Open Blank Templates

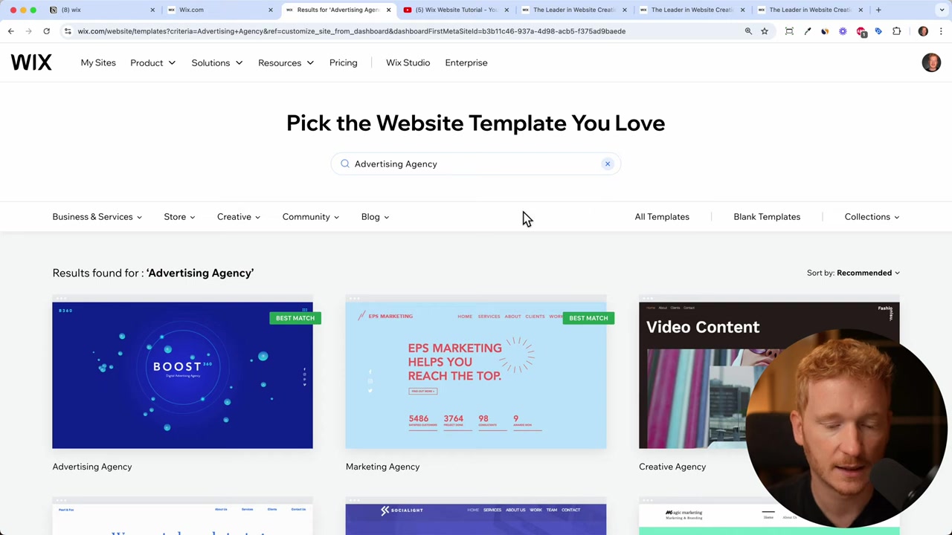point(767,217)
